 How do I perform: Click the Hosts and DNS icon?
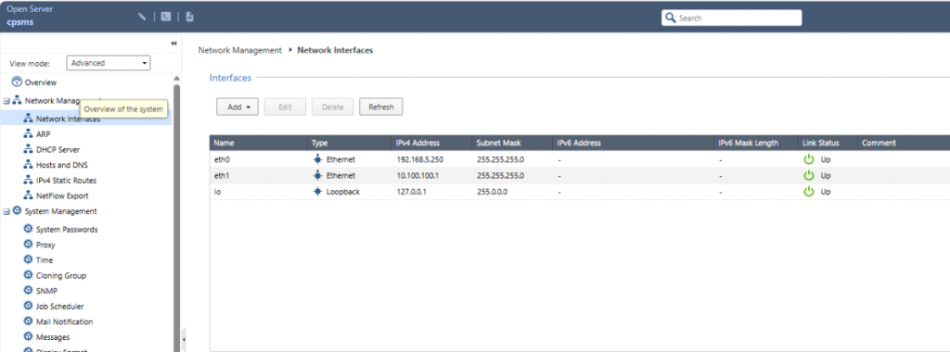click(x=28, y=165)
